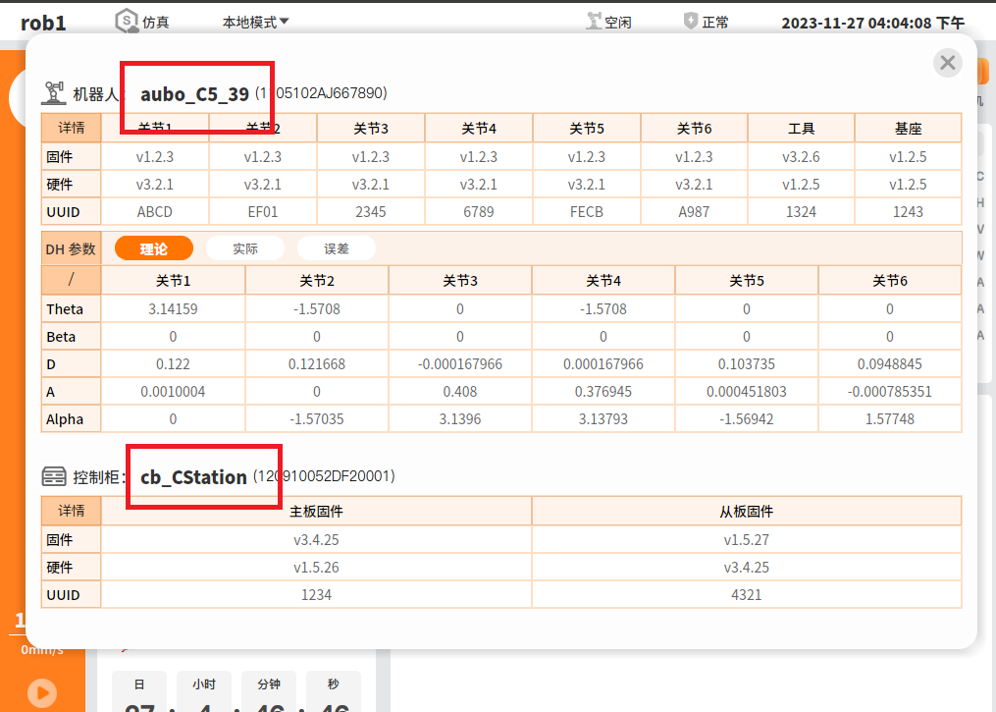Click UUID cell 1324
Viewport: 996px width, 712px height.
[x=801, y=212]
